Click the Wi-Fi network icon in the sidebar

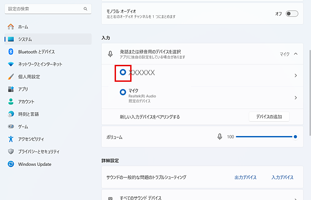click(11, 64)
